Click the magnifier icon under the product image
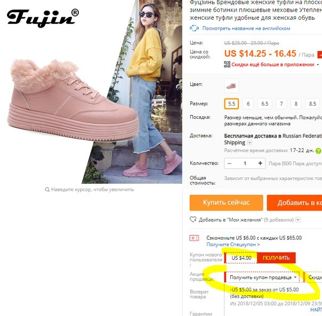 47,190
